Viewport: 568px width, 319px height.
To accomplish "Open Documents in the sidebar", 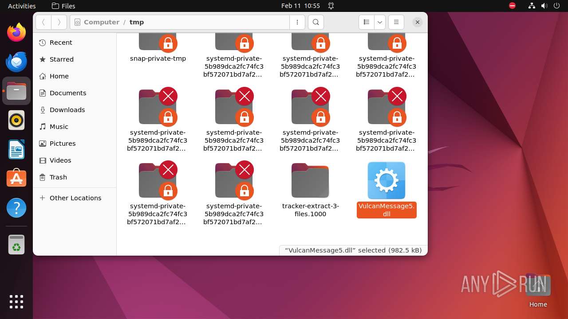I will point(75,93).
